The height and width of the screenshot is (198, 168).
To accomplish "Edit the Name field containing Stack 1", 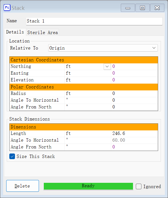I will point(94,21).
